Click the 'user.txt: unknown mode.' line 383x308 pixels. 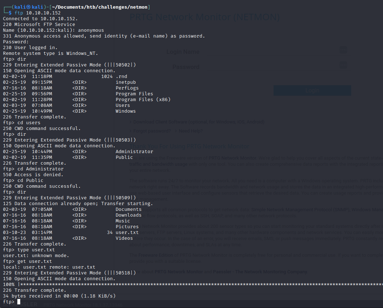coord(36,256)
